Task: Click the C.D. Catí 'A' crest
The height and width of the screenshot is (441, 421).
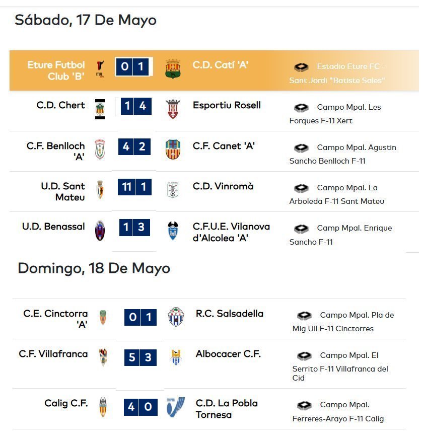Action: 173,68
